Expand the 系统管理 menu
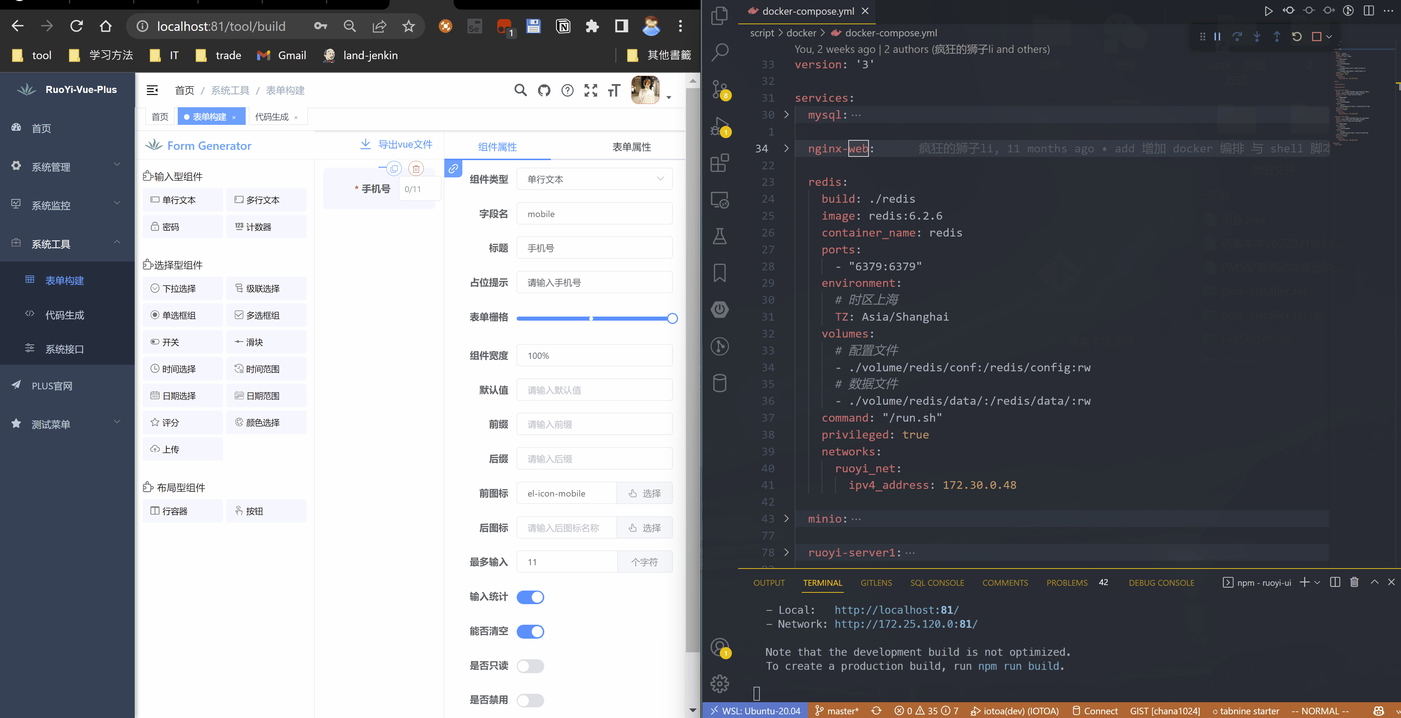 click(68, 167)
